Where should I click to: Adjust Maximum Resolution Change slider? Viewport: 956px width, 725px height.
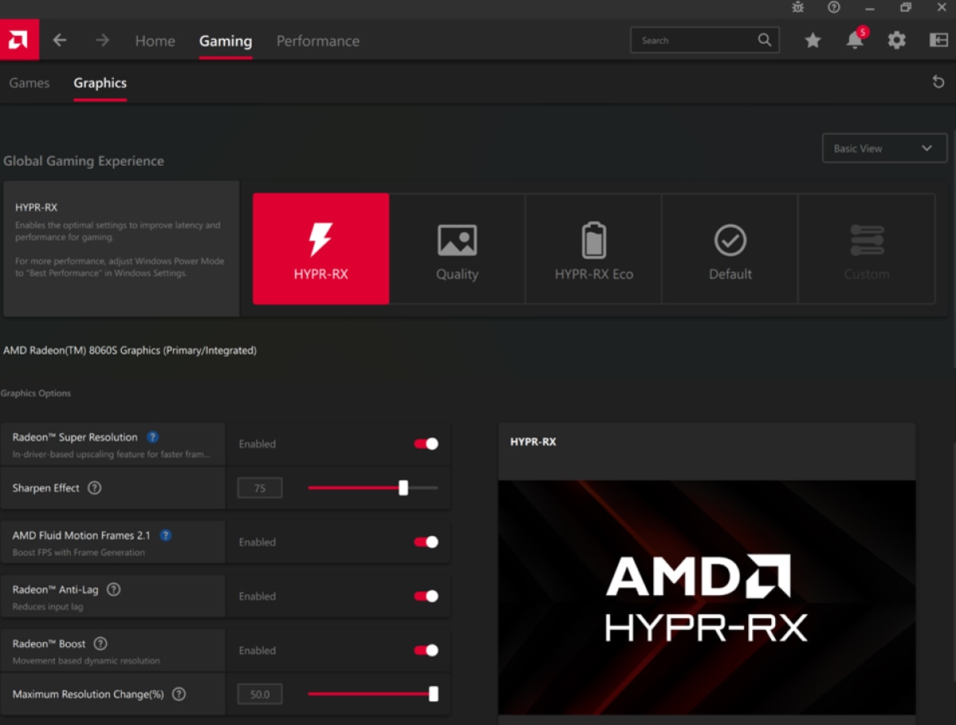coord(373,694)
